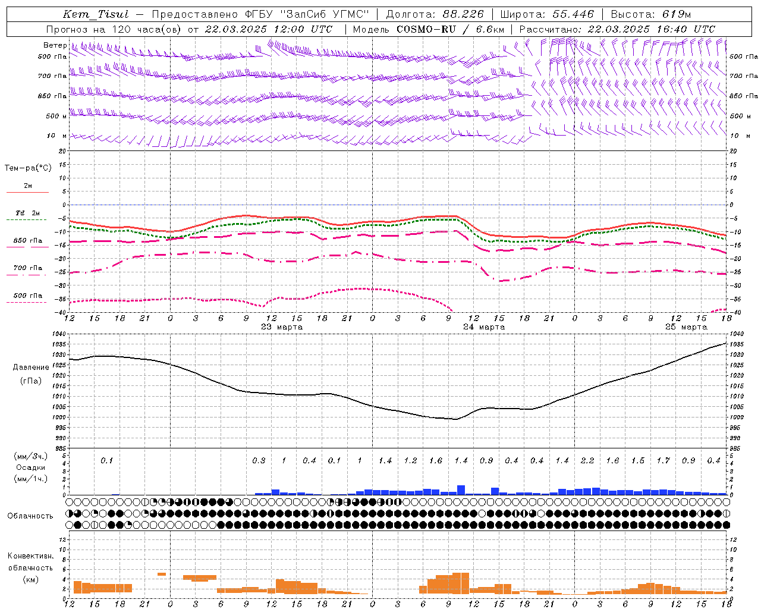This screenshot has width=761, height=609.
Task: Click the Td 2м dew point legend entry
Action: (x=28, y=213)
